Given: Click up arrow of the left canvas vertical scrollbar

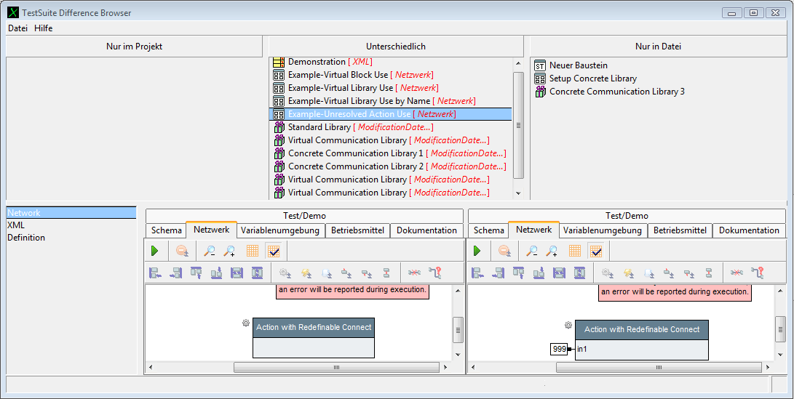Looking at the screenshot, I should pyautogui.click(x=458, y=291).
